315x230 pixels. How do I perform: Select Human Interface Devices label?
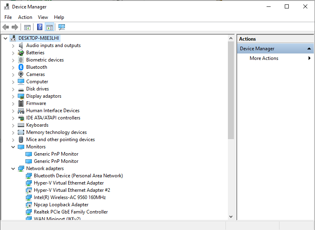coord(53,111)
